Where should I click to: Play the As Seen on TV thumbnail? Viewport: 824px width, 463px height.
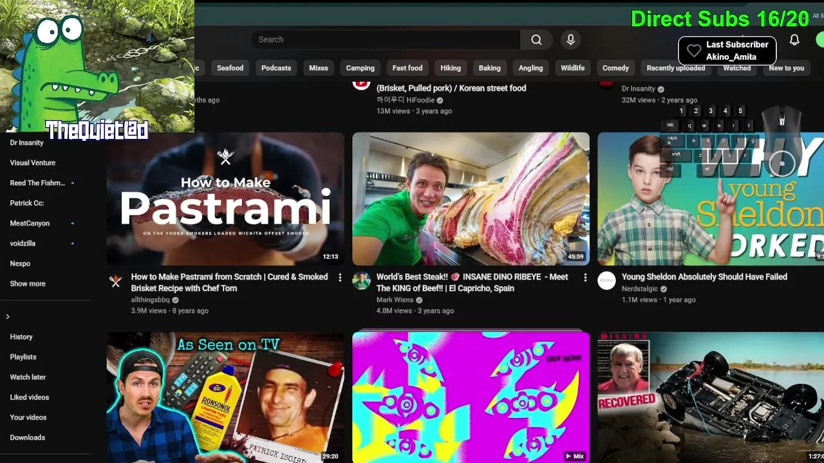point(225,397)
